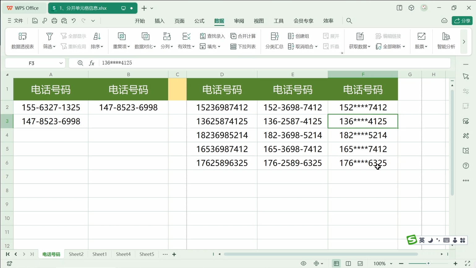This screenshot has height=268, width=476.
Task: Click the zoom in plus button
Action: 455,263
